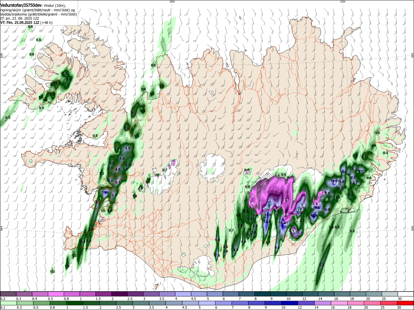The image size is (414, 310).
Task: Select the red 25 swatch in the rain legend
Action: (388, 303)
